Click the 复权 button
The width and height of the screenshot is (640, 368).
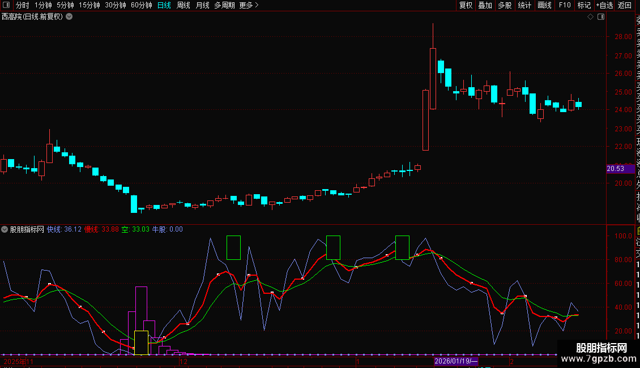(466, 5)
